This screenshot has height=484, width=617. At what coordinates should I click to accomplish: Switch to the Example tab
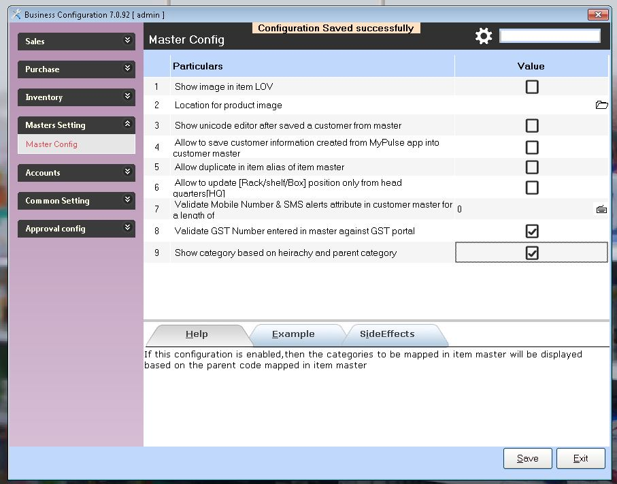[293, 334]
